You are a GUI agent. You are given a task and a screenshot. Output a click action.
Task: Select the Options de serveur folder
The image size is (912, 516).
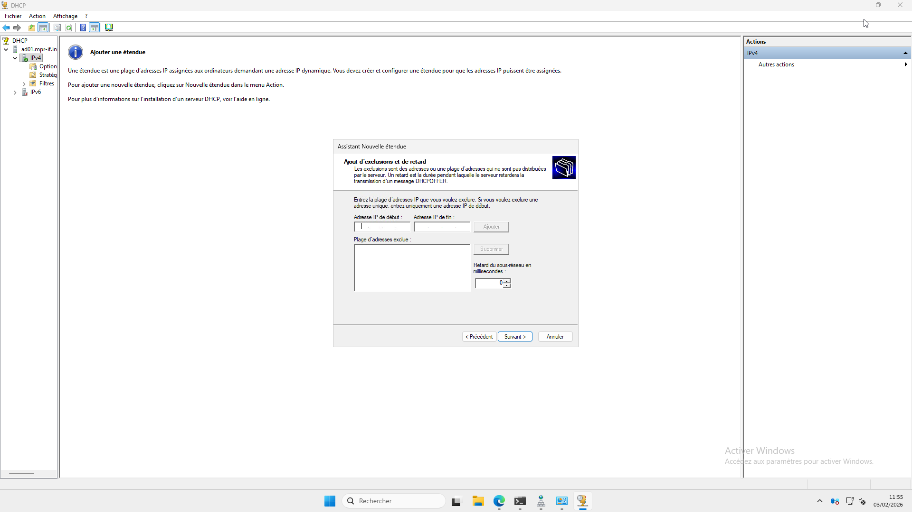(47, 66)
